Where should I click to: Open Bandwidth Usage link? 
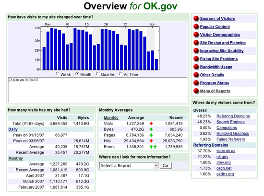tap(216, 67)
